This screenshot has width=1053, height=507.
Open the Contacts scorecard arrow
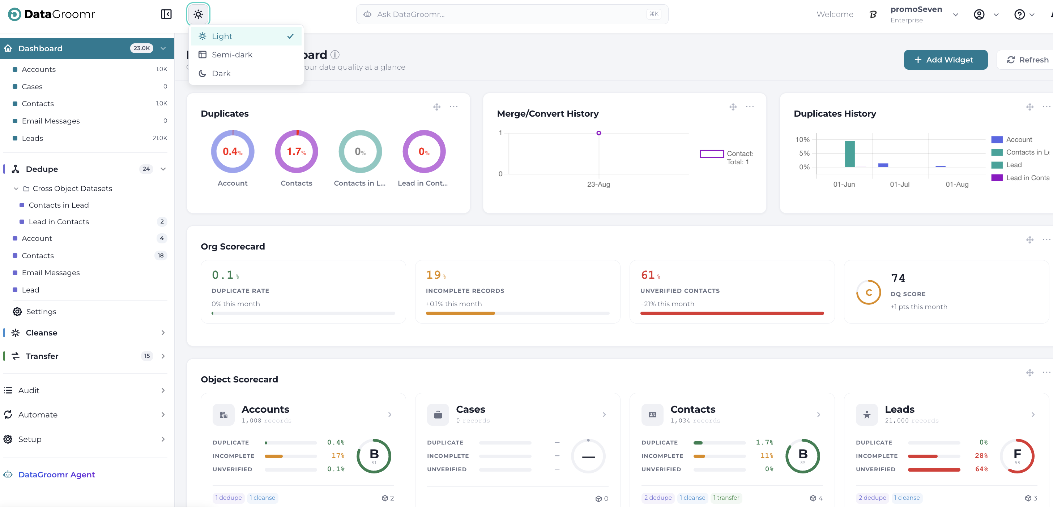click(x=819, y=415)
